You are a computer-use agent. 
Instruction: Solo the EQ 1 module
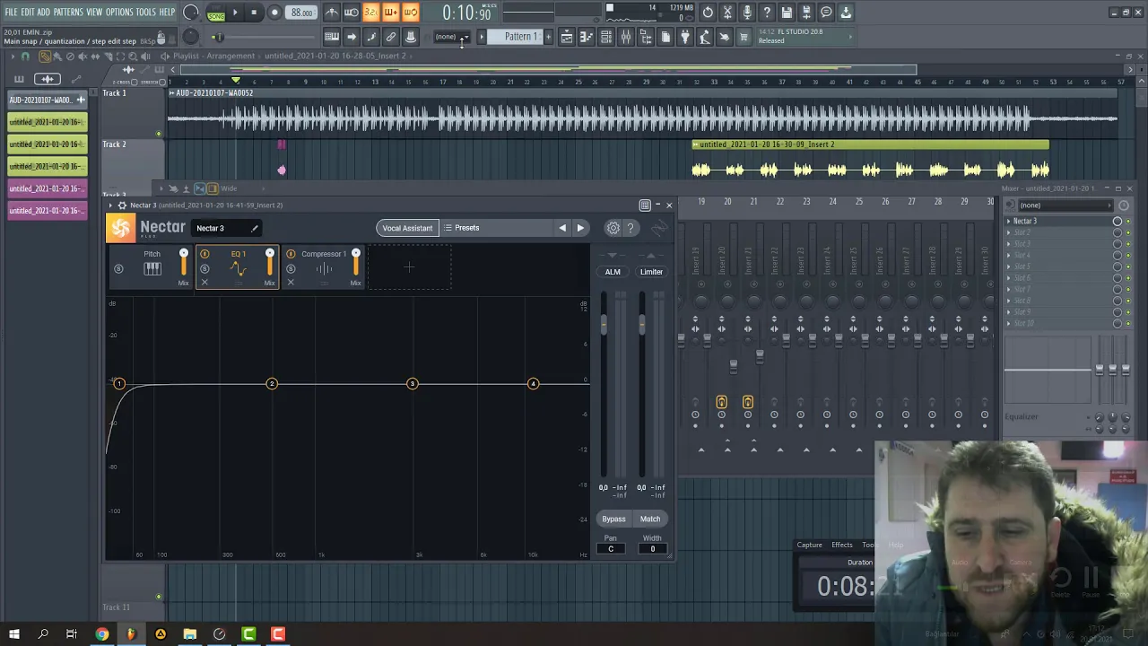coord(204,269)
